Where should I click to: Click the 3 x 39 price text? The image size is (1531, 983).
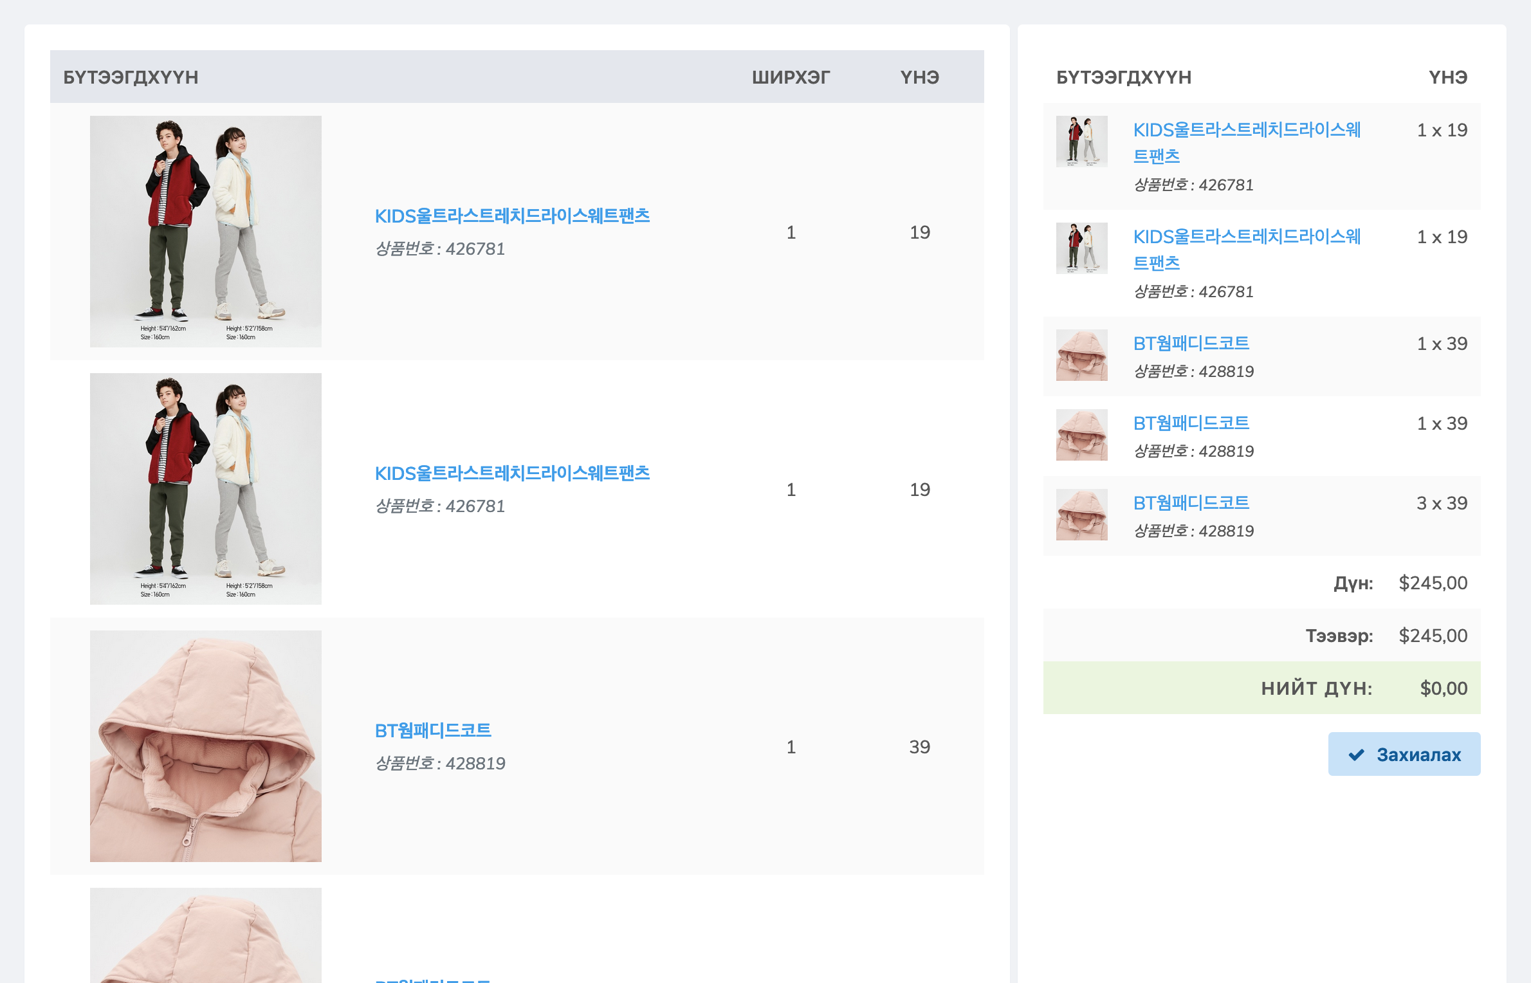tap(1442, 503)
